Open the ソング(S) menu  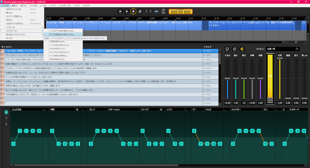point(52,5)
